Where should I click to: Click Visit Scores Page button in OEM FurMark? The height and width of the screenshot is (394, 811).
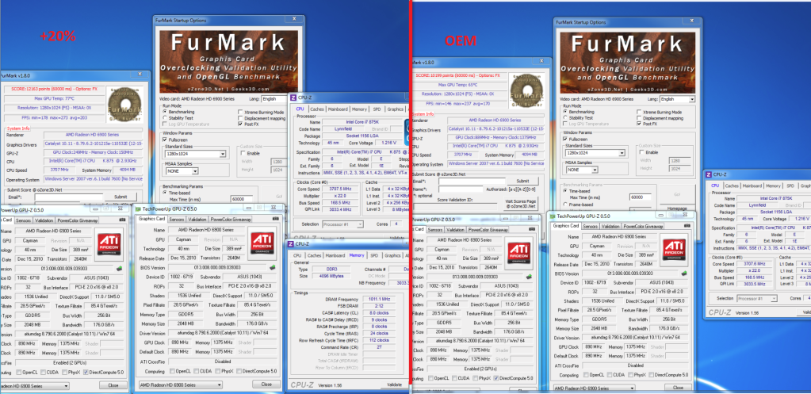click(x=522, y=204)
